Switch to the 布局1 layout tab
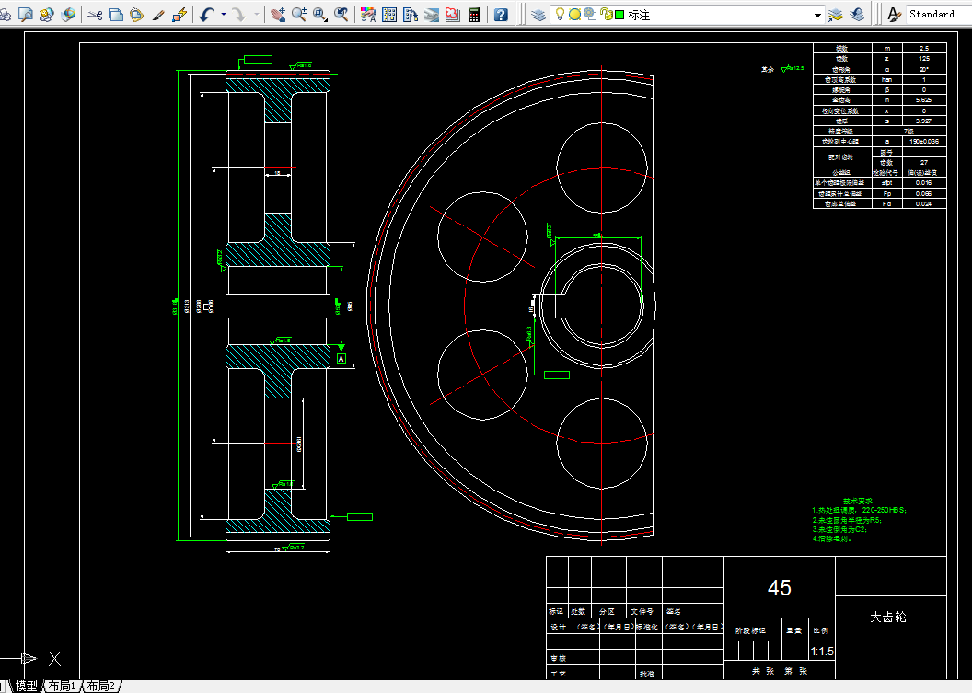Image resolution: width=972 pixels, height=693 pixels. coord(62,687)
